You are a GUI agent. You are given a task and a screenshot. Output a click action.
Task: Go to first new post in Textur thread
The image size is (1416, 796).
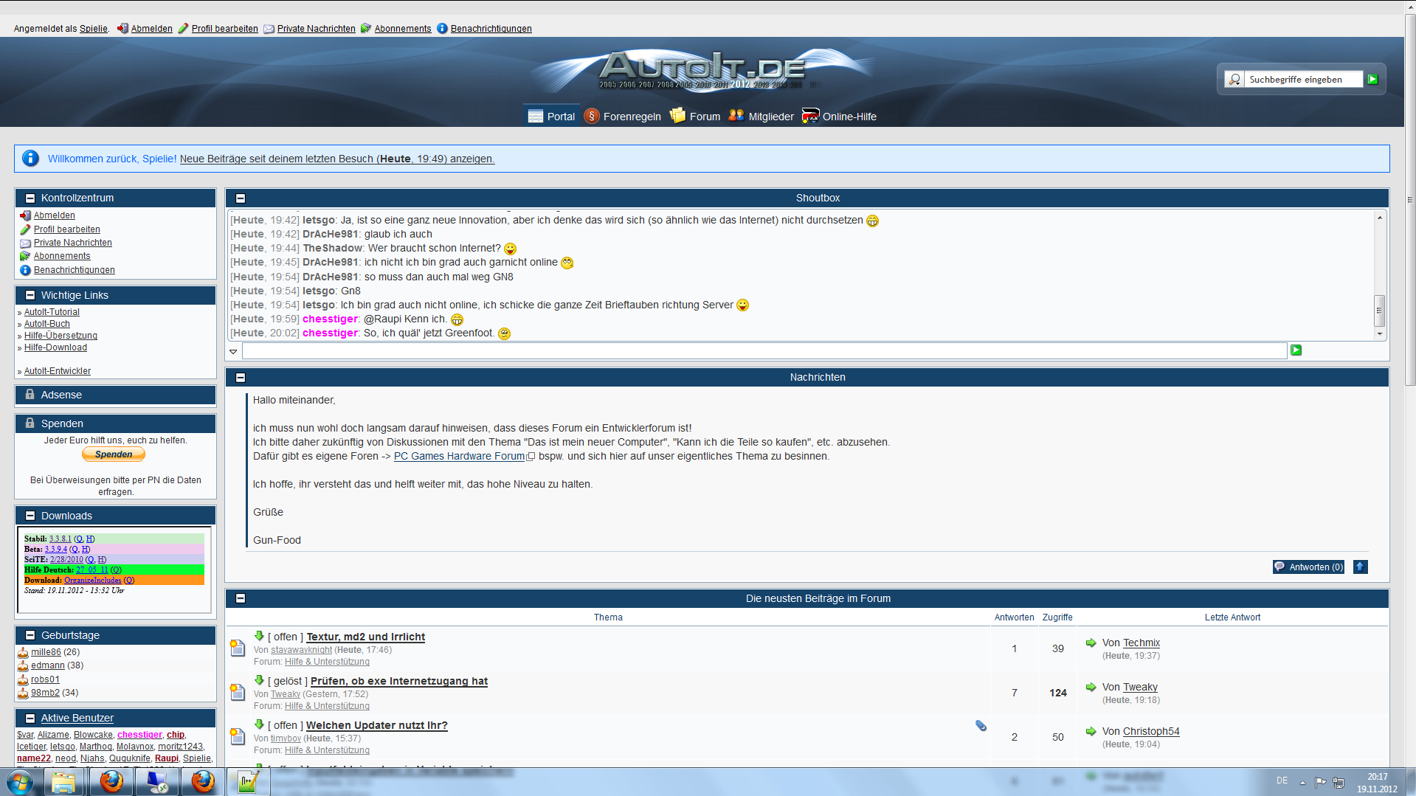tap(259, 636)
